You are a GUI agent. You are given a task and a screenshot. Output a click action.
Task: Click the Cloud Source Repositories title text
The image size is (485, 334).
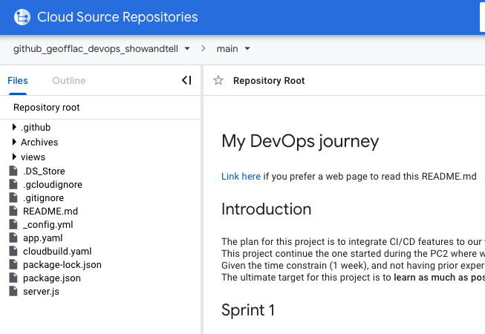coord(117,17)
